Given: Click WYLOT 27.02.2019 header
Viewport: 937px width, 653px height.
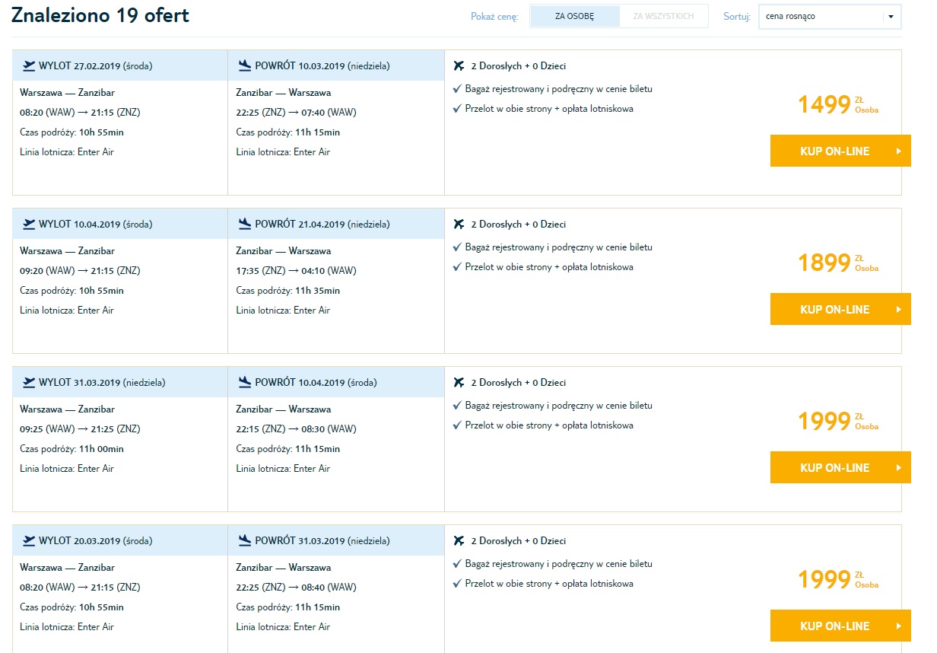Looking at the screenshot, I should pyautogui.click(x=120, y=65).
